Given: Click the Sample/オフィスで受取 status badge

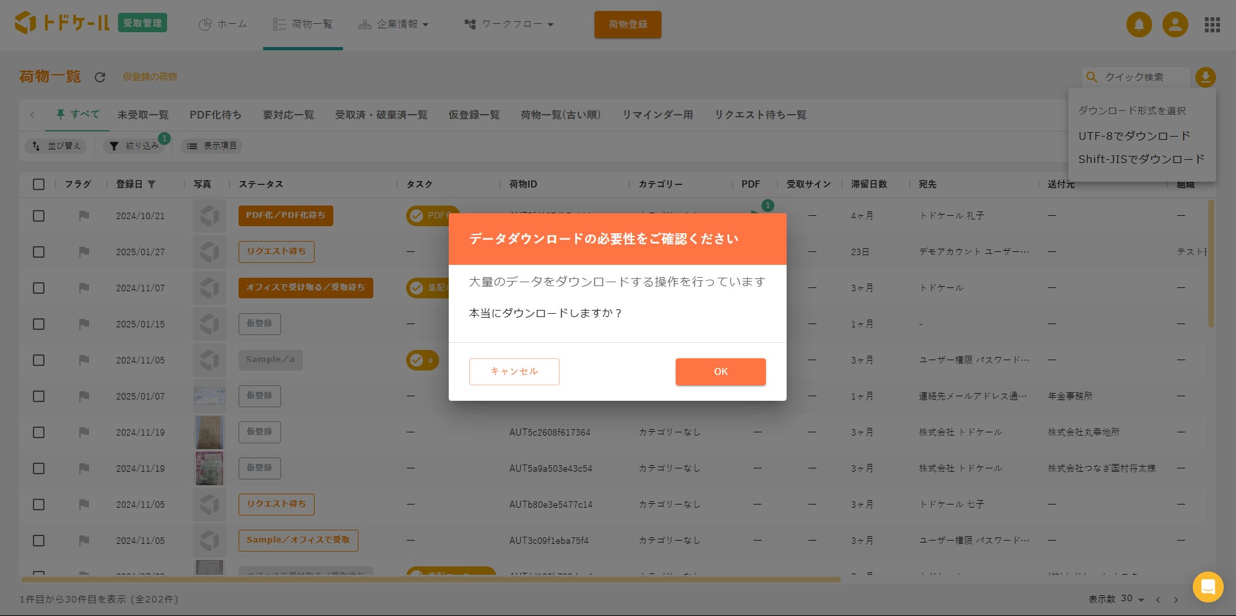Looking at the screenshot, I should (x=298, y=541).
